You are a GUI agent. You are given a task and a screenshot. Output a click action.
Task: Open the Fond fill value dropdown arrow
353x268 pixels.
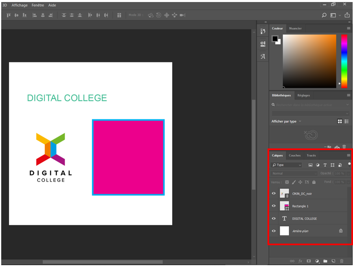pyautogui.click(x=349, y=182)
